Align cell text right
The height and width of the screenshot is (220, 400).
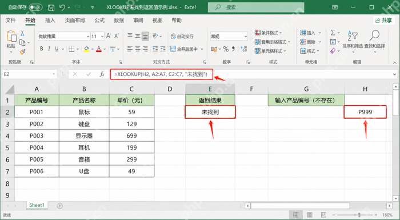pos(145,49)
